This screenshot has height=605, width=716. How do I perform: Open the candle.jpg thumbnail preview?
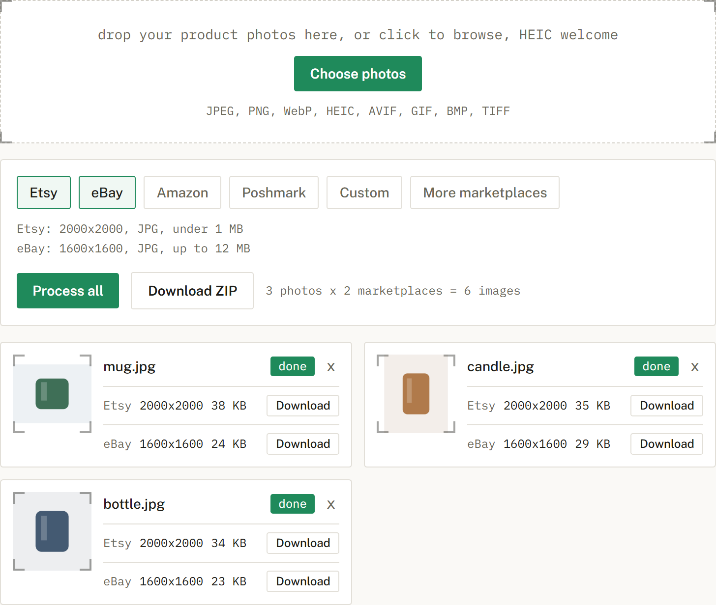[x=416, y=394]
